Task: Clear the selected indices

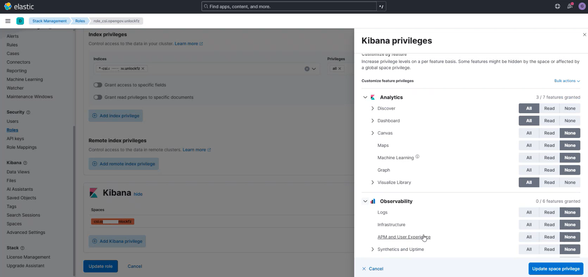Action: 307,69
